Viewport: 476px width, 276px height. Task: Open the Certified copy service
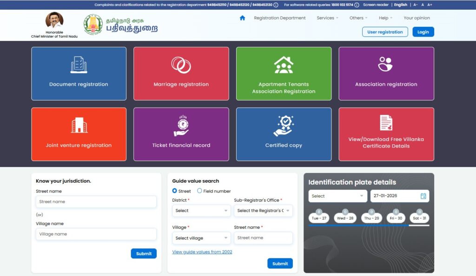[x=284, y=135]
